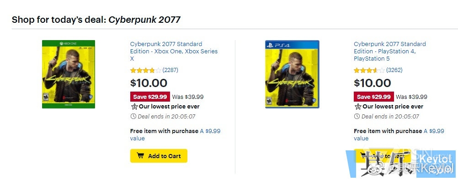Click the Save $29.99 badge for PlayStation
458x180 pixels.
[374, 97]
